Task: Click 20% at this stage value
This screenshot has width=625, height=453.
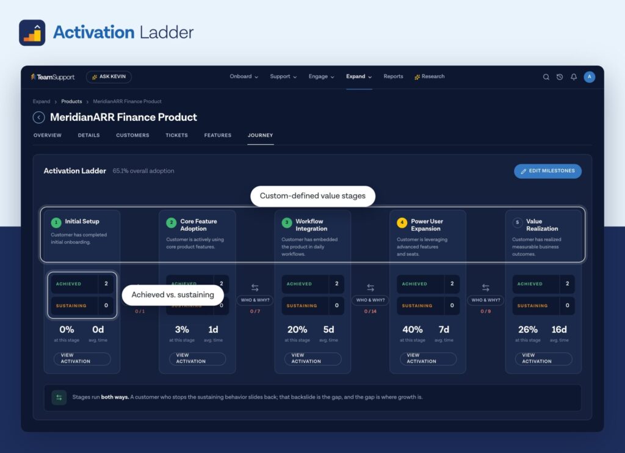Action: click(297, 330)
